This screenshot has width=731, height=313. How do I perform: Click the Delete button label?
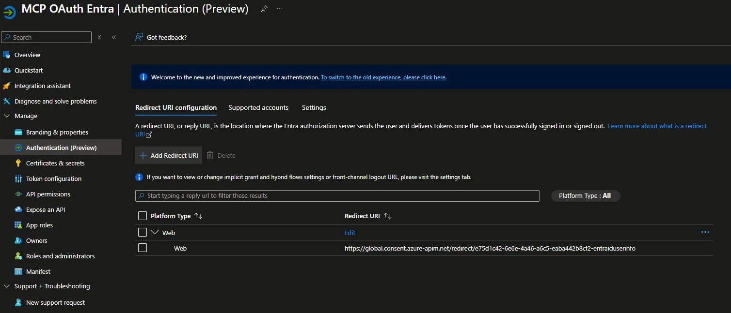pos(226,155)
